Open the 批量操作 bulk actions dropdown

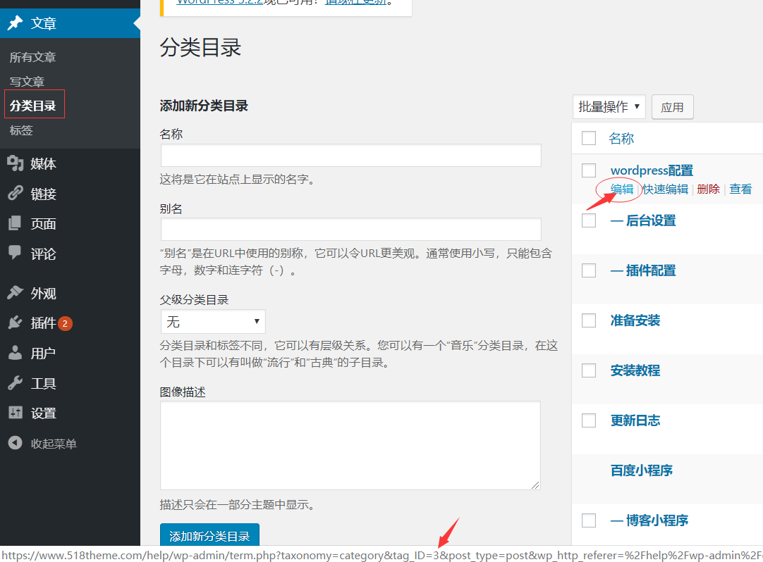609,106
